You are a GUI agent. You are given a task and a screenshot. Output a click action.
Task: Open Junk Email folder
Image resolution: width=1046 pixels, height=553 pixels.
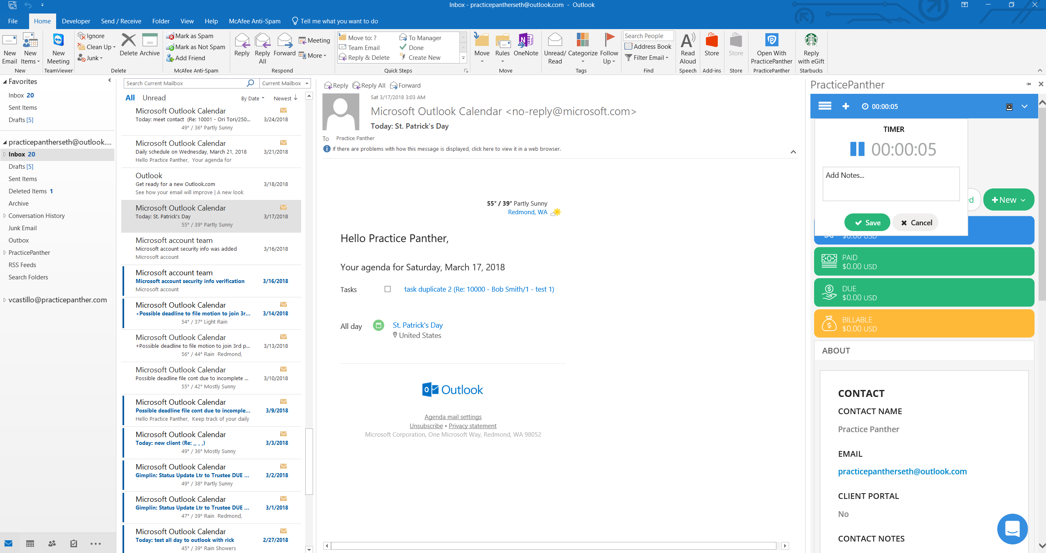tap(23, 228)
